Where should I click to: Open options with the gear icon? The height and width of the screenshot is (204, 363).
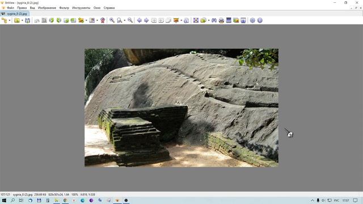pos(252,20)
